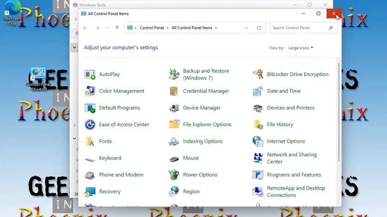Maximize the All Control Panel Items window
The width and height of the screenshot is (387, 217).
click(x=319, y=13)
